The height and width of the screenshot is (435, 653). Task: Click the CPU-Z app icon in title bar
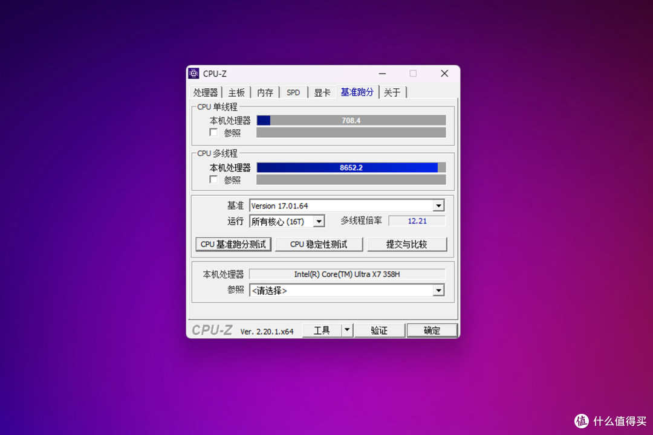click(x=193, y=74)
